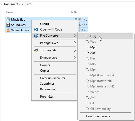Select the plain To Mp4 preset
Image resolution: width=135 pixels, height=121 pixels.
91,70
